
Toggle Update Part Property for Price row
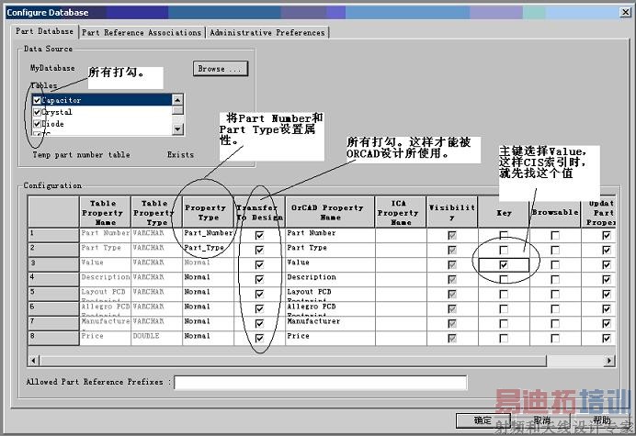coord(607,338)
